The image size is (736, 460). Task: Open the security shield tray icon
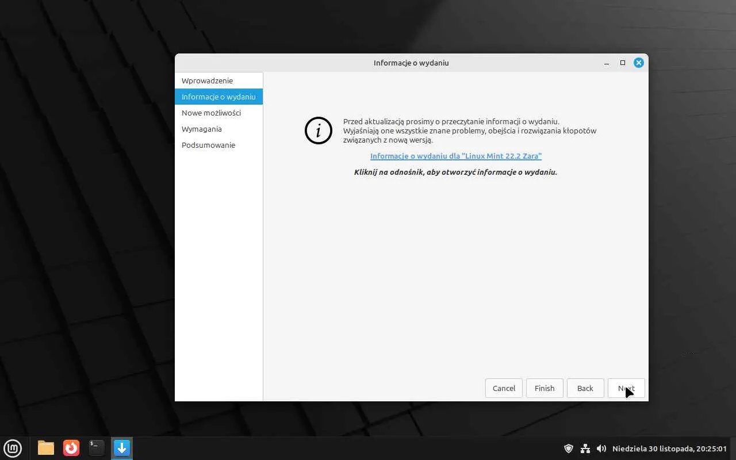pyautogui.click(x=569, y=448)
